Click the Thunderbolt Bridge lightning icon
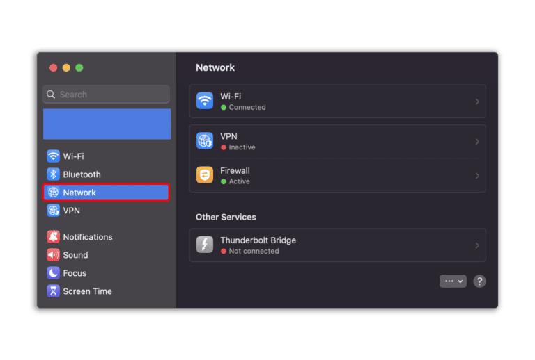Screen dimensions: 535x360 (x=205, y=245)
